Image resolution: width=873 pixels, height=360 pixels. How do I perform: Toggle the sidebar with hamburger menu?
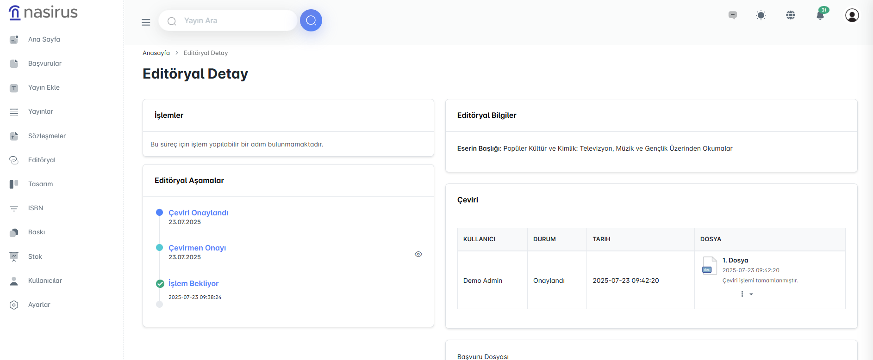click(x=146, y=22)
